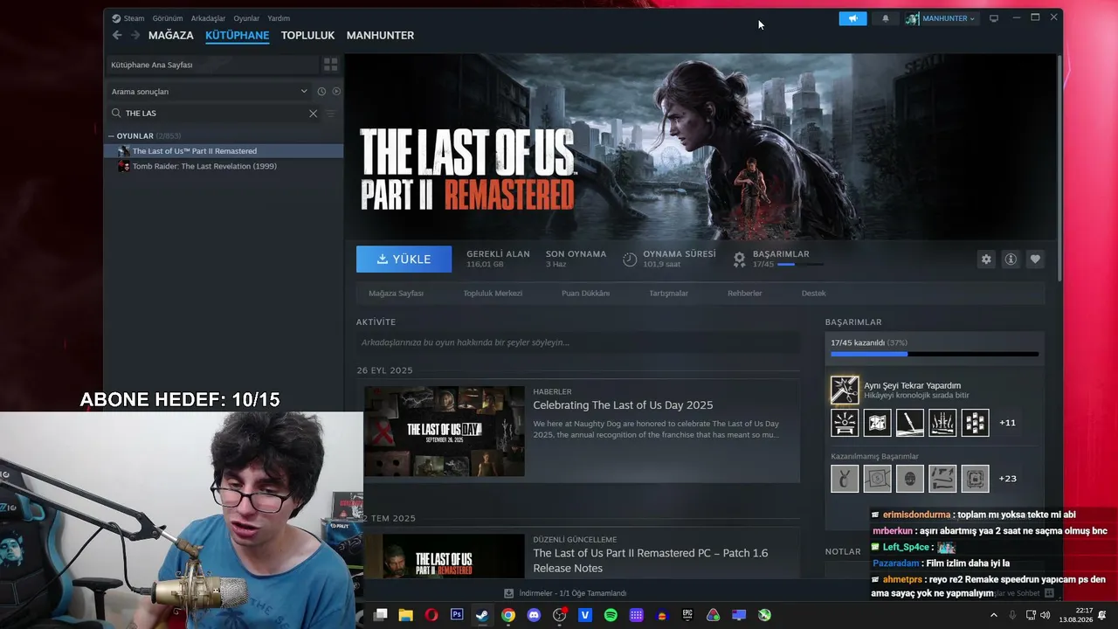Open advanced search filter options

[331, 113]
